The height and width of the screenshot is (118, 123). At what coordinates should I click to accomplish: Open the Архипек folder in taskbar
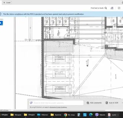click(56, 115)
